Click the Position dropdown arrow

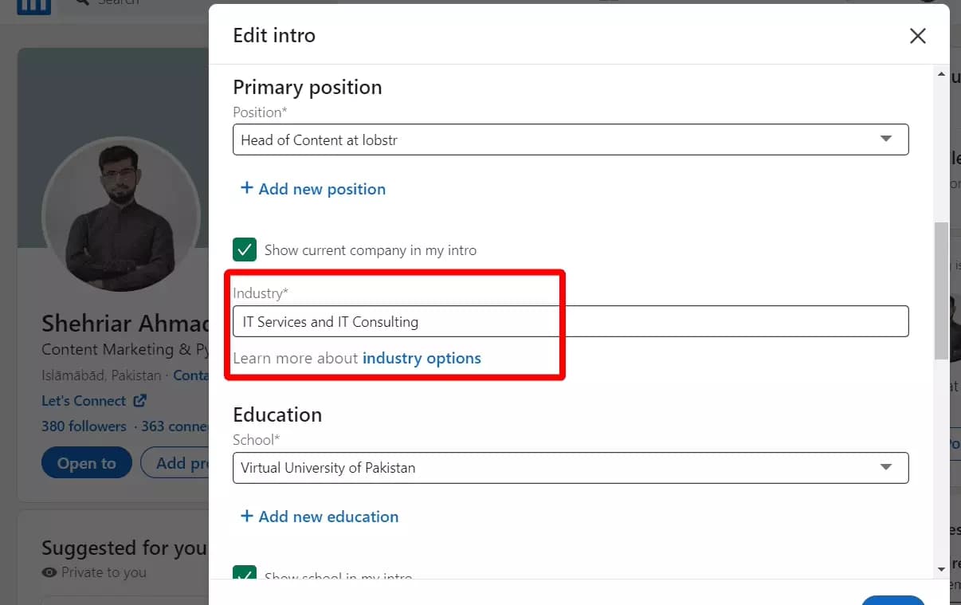(886, 139)
